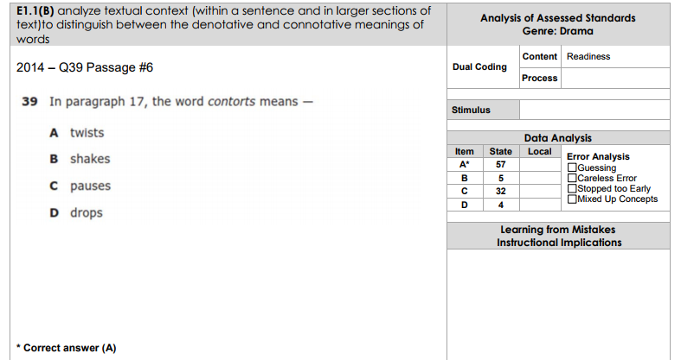This screenshot has width=681, height=360.
Task: Click the Local cell for item D
Action: coord(540,205)
